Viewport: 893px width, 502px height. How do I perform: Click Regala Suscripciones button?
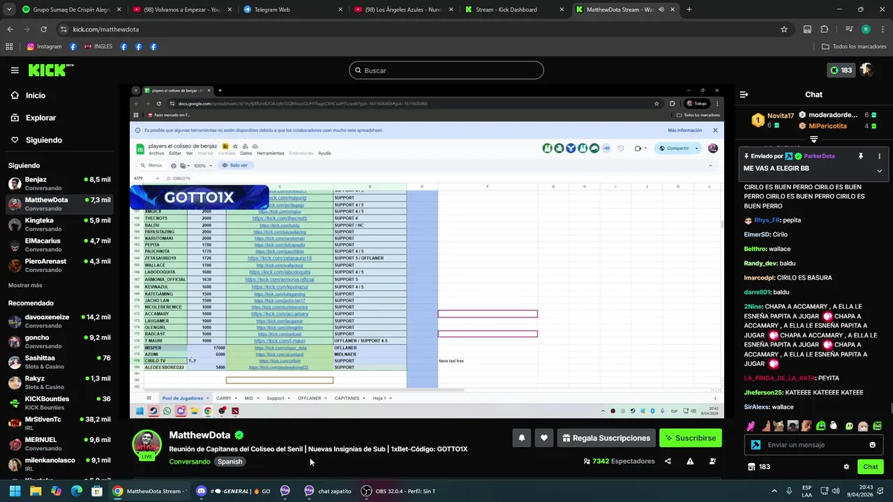[x=606, y=438]
